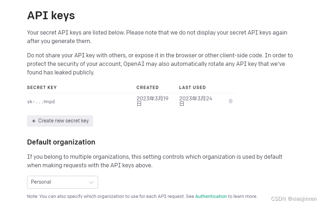Click the last used date 2023年3月24日

pos(195,101)
